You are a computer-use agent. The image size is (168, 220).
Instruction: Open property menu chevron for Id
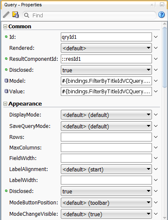[x=156, y=37]
